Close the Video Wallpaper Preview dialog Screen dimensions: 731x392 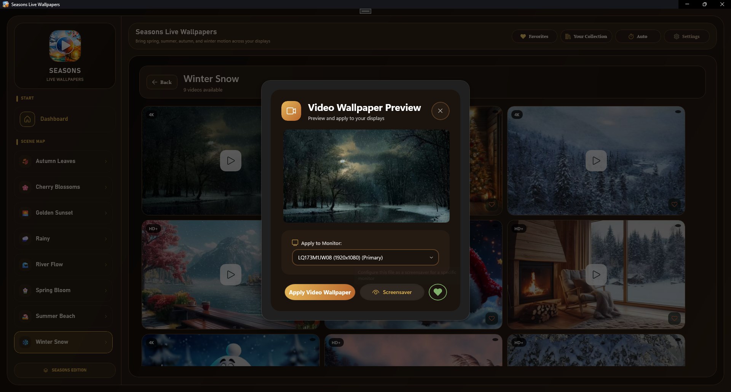(440, 111)
